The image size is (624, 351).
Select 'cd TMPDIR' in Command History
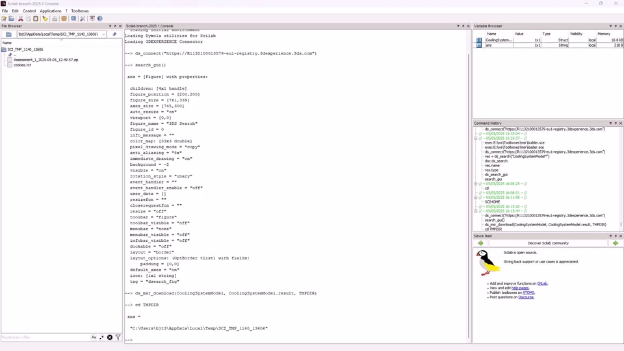pos(493,229)
